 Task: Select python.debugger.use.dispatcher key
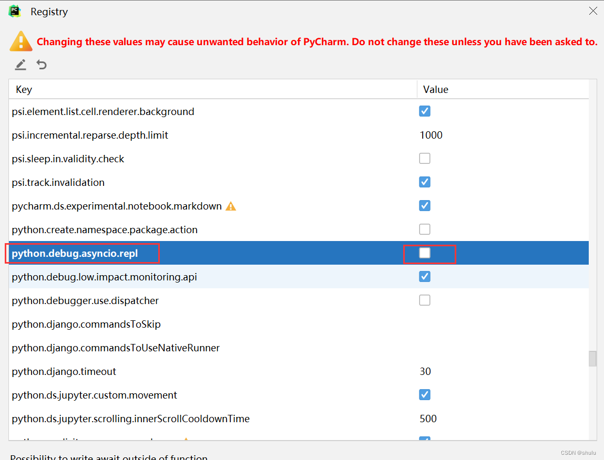click(85, 301)
